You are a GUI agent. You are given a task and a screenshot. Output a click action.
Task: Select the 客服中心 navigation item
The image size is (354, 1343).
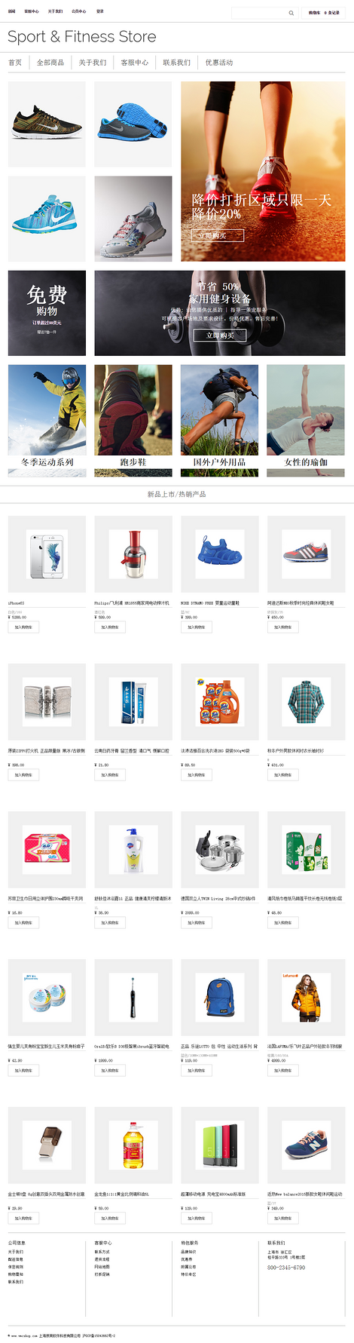click(135, 63)
